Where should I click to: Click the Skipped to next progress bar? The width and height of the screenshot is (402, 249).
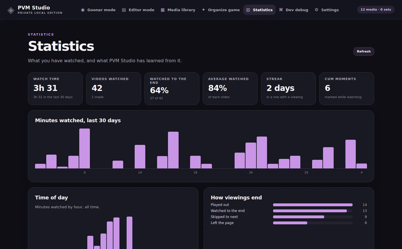[313, 217]
